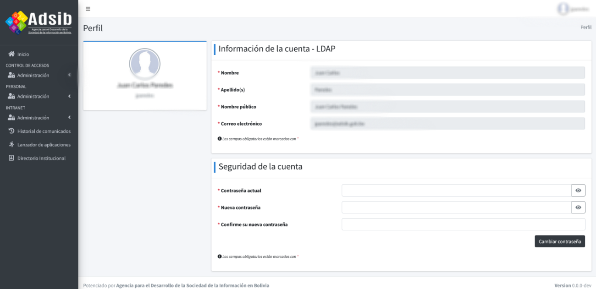Image resolution: width=596 pixels, height=289 pixels.
Task: Expand Administración under Intranet section
Action: coord(39,118)
